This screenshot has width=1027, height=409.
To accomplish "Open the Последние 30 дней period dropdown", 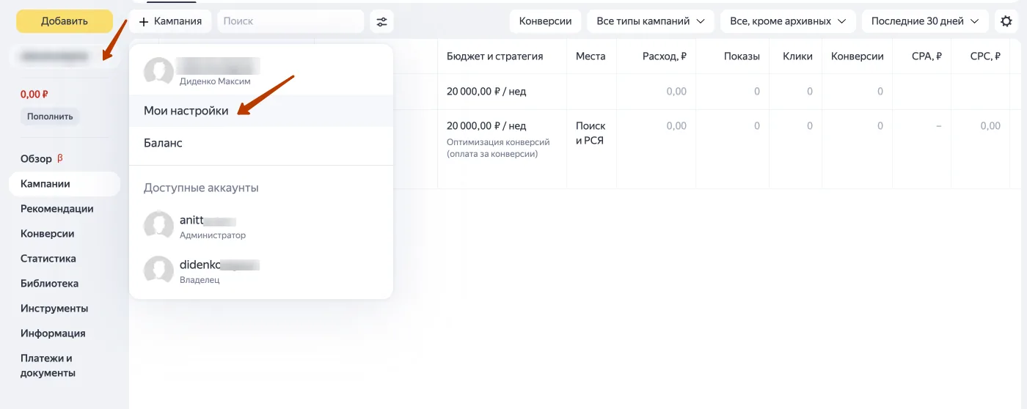I will tap(925, 21).
